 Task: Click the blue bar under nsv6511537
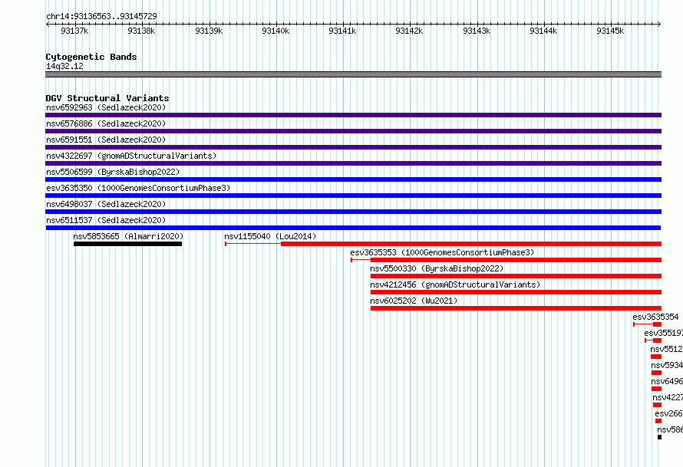pyautogui.click(x=353, y=228)
